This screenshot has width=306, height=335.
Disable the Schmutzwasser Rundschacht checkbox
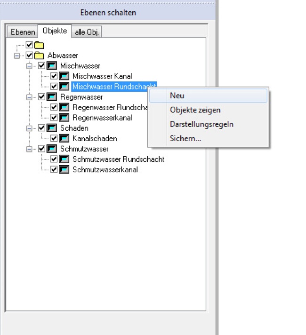54,159
